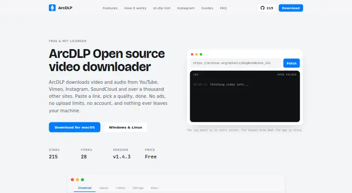Click the 'Fetching video info...' log line

229,84
